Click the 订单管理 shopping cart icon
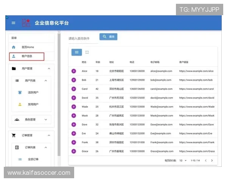The width and height of the screenshot is (227, 182). (14, 135)
